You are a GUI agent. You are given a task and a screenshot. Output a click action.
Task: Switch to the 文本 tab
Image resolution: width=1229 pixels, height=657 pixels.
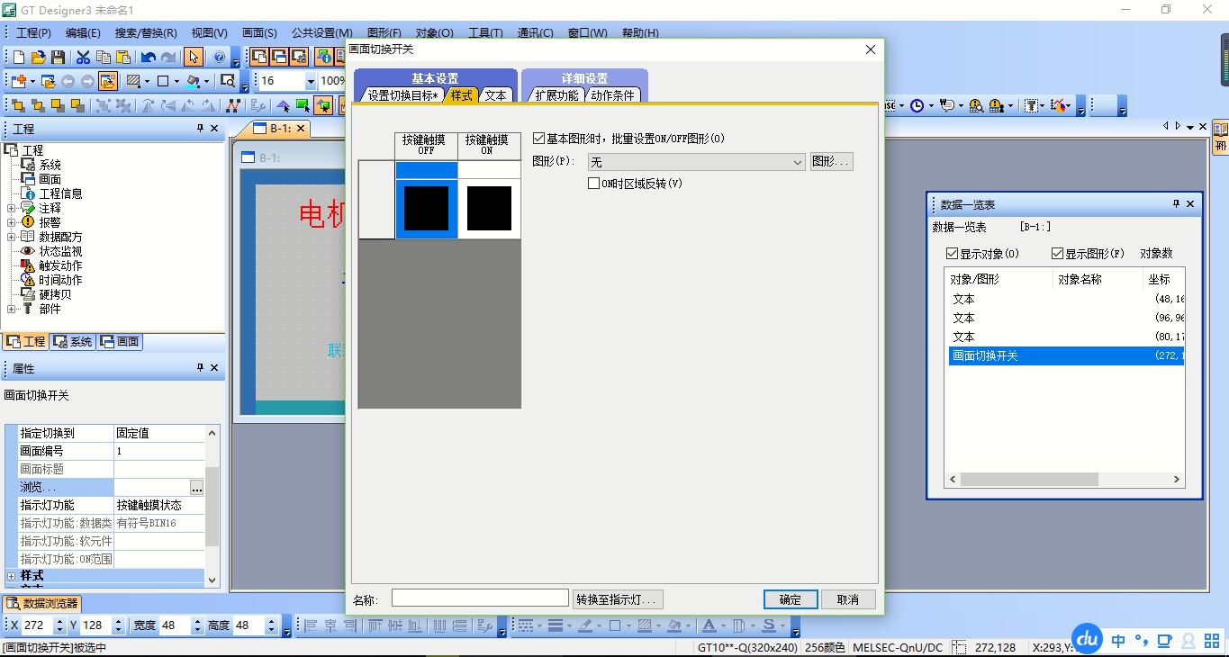click(x=495, y=95)
